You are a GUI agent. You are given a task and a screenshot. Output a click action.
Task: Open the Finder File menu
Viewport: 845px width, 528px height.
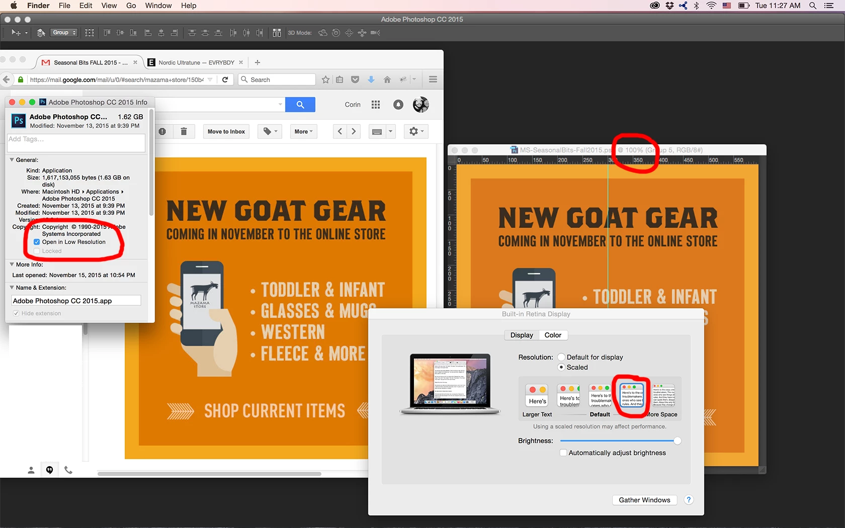(64, 6)
